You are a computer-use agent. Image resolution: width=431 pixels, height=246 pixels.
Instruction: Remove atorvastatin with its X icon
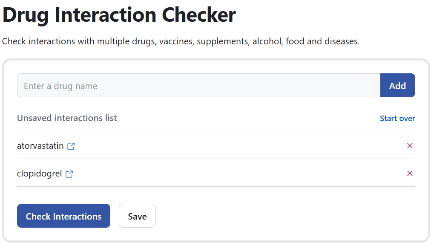[410, 146]
